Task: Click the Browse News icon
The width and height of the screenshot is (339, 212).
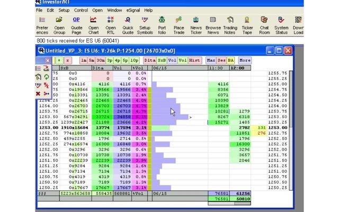Action: point(213,25)
